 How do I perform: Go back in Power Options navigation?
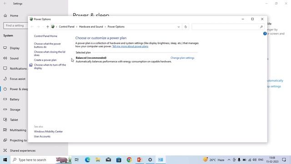[32, 27]
